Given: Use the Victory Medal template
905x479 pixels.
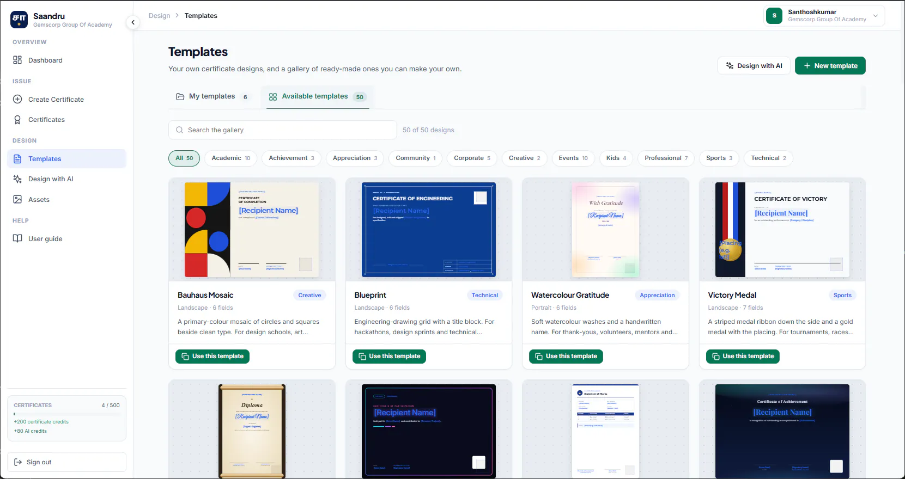Looking at the screenshot, I should point(743,356).
